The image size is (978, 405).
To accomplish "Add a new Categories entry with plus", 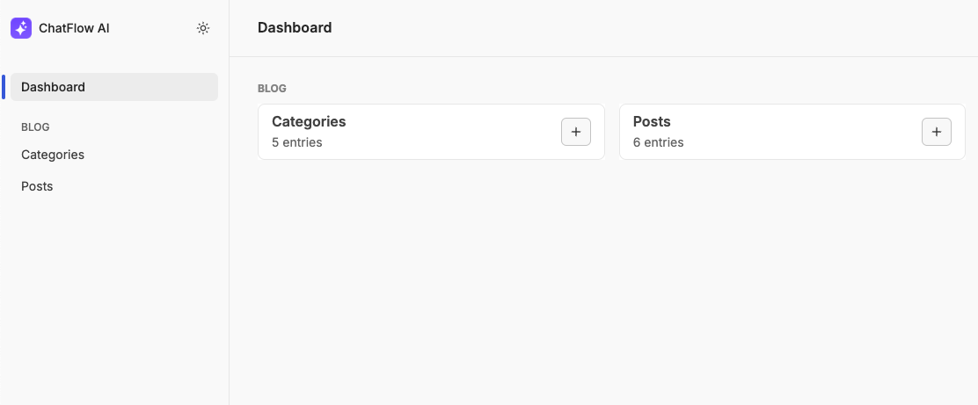I will point(576,132).
